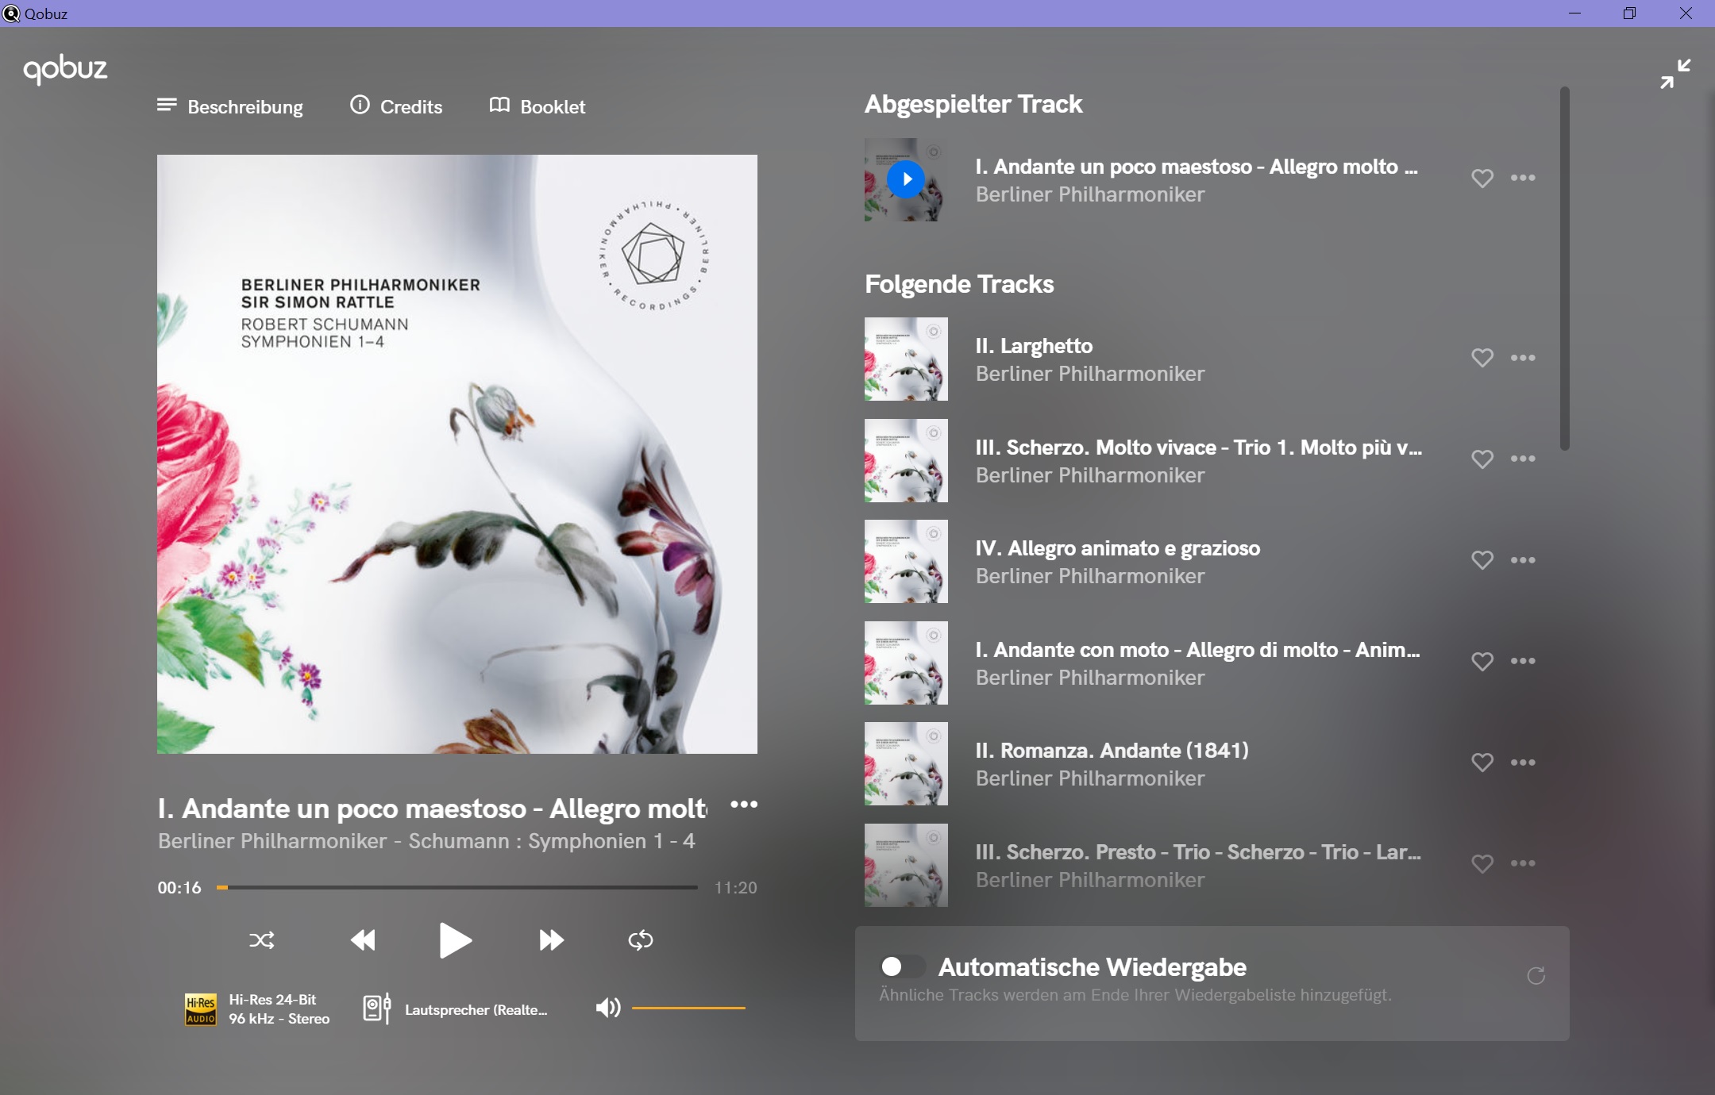
Task: Click the Andante con moto thumbnail
Action: tap(906, 663)
